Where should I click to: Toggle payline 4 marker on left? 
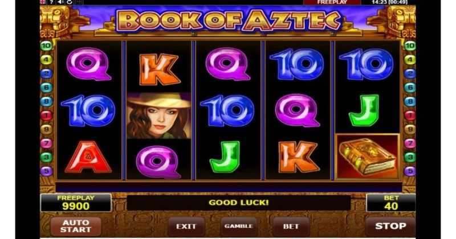pos(46,60)
